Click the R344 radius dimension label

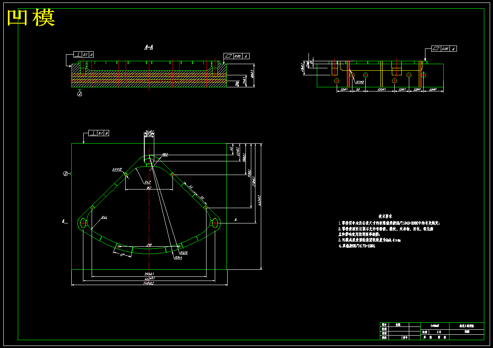tap(178, 257)
